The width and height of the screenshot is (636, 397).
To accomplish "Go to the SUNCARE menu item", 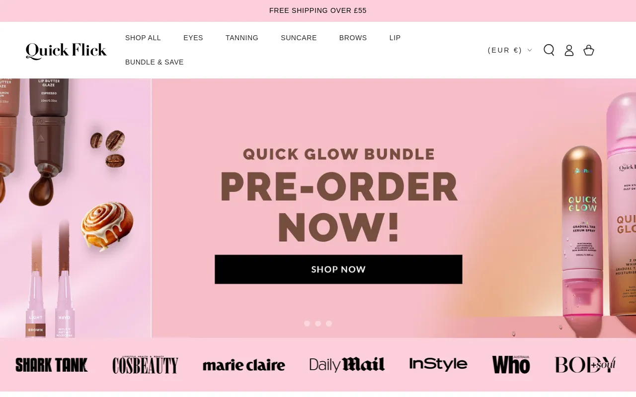I will coord(299,38).
